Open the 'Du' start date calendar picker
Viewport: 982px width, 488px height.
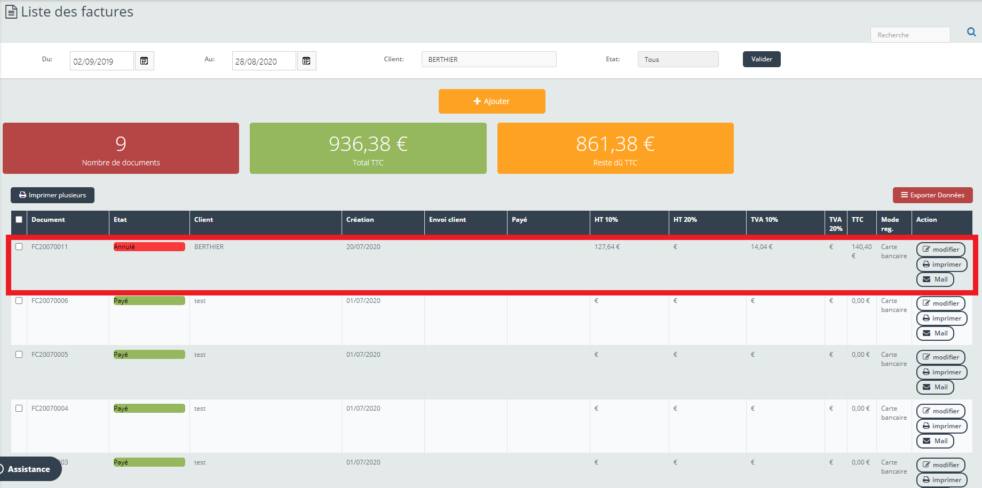click(144, 61)
